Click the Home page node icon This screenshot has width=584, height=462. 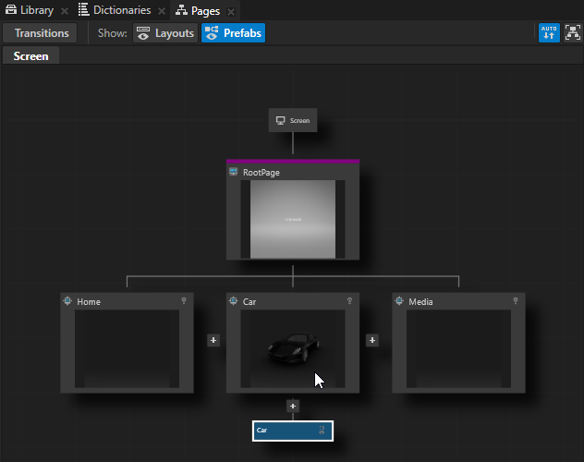(x=67, y=301)
